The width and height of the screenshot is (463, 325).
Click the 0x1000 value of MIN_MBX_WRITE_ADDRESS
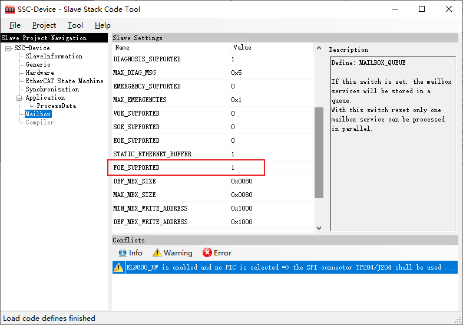tap(242, 209)
